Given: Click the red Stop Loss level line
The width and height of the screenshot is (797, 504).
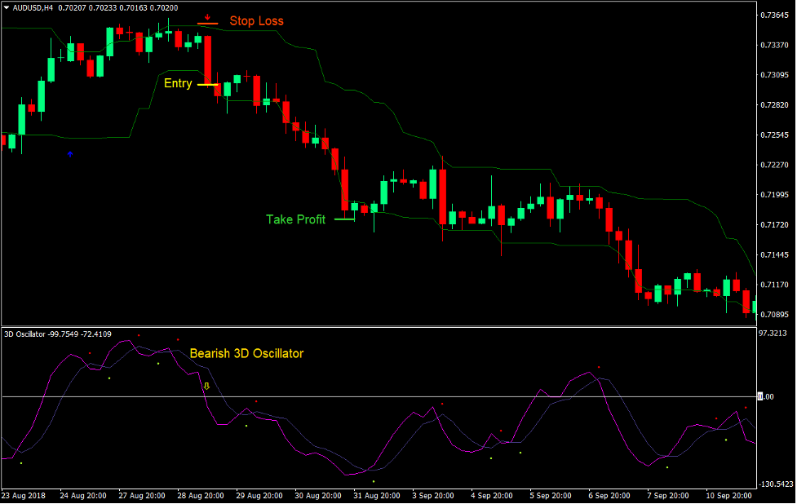Looking at the screenshot, I should 207,24.
